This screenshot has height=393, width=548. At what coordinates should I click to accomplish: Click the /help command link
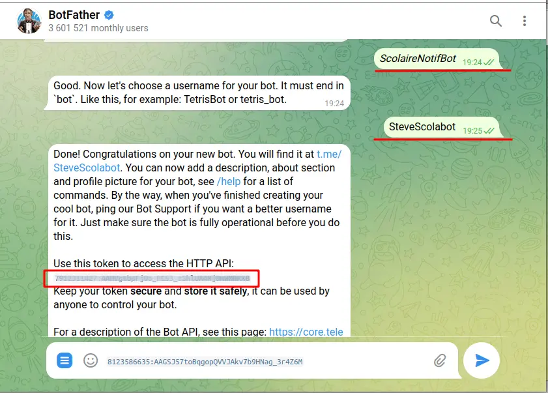coord(229,181)
